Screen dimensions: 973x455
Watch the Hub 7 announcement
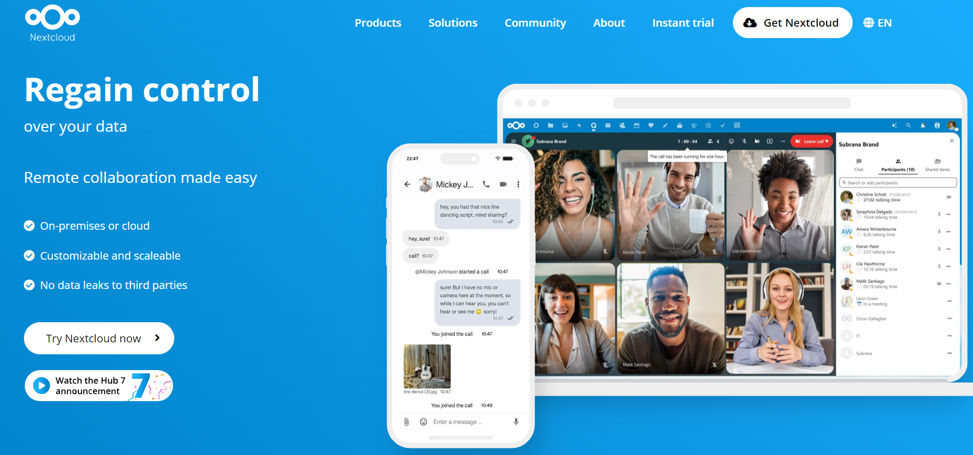[x=99, y=386]
